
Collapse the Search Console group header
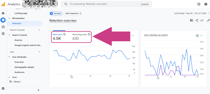pyautogui.click(x=39, y=30)
